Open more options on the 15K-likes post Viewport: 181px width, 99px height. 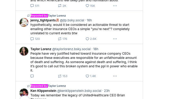pyautogui.click(x=115, y=6)
